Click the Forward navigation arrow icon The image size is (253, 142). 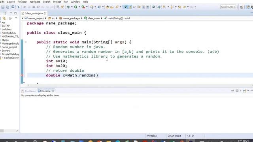coord(192,7)
